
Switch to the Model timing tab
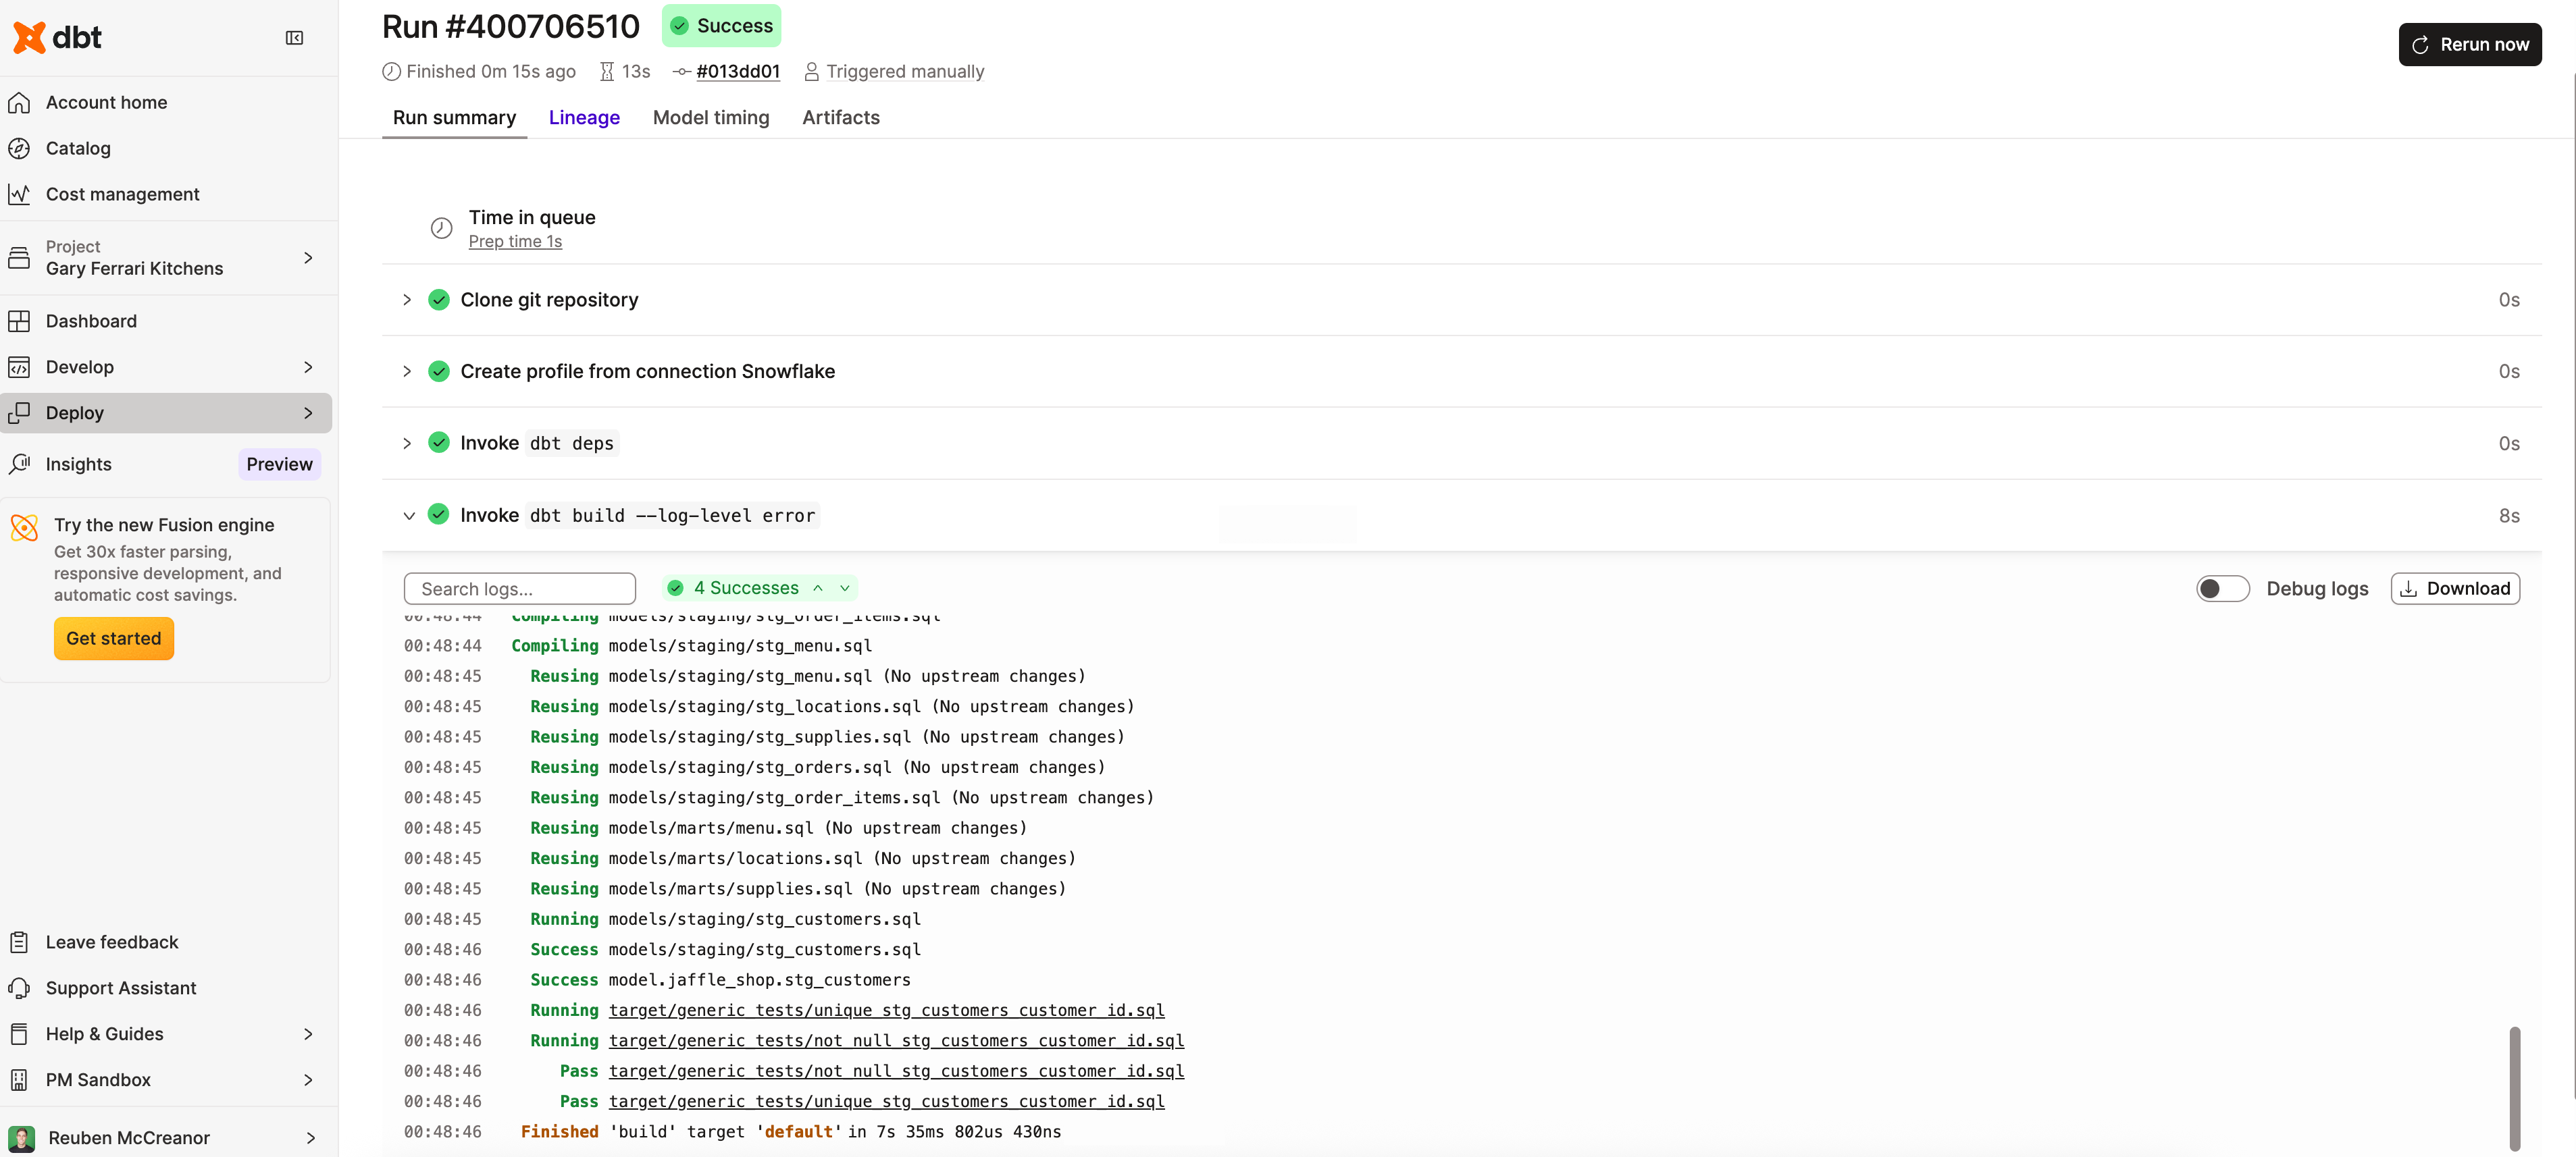coord(711,118)
